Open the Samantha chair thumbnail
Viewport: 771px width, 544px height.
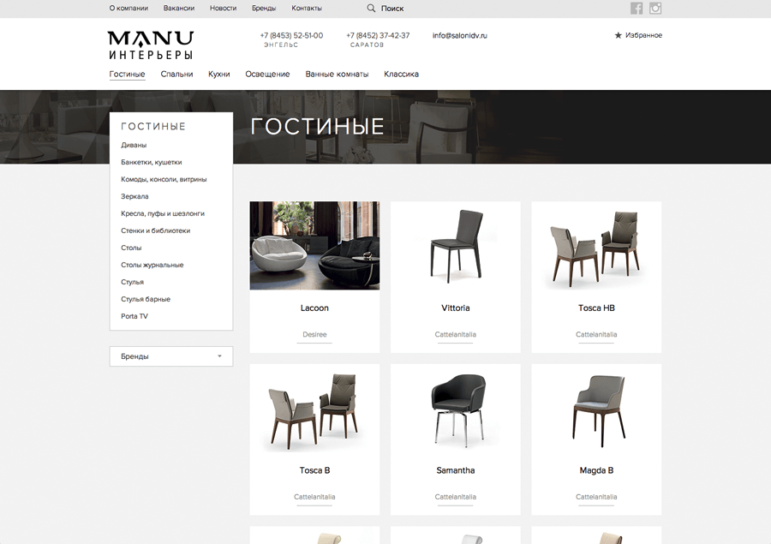[457, 410]
